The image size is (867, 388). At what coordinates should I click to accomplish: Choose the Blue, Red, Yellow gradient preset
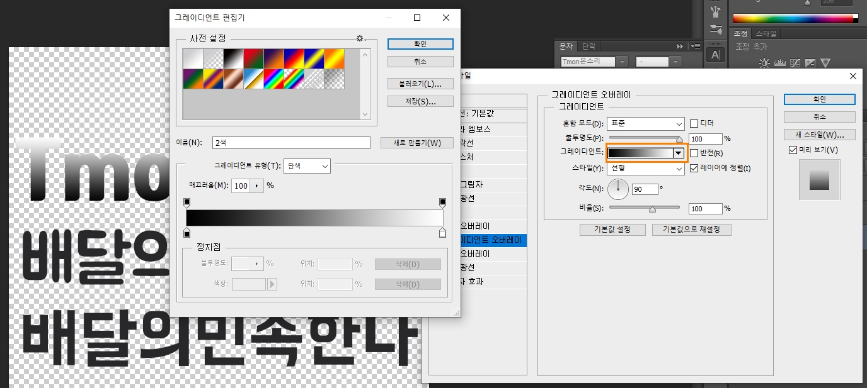tap(294, 58)
